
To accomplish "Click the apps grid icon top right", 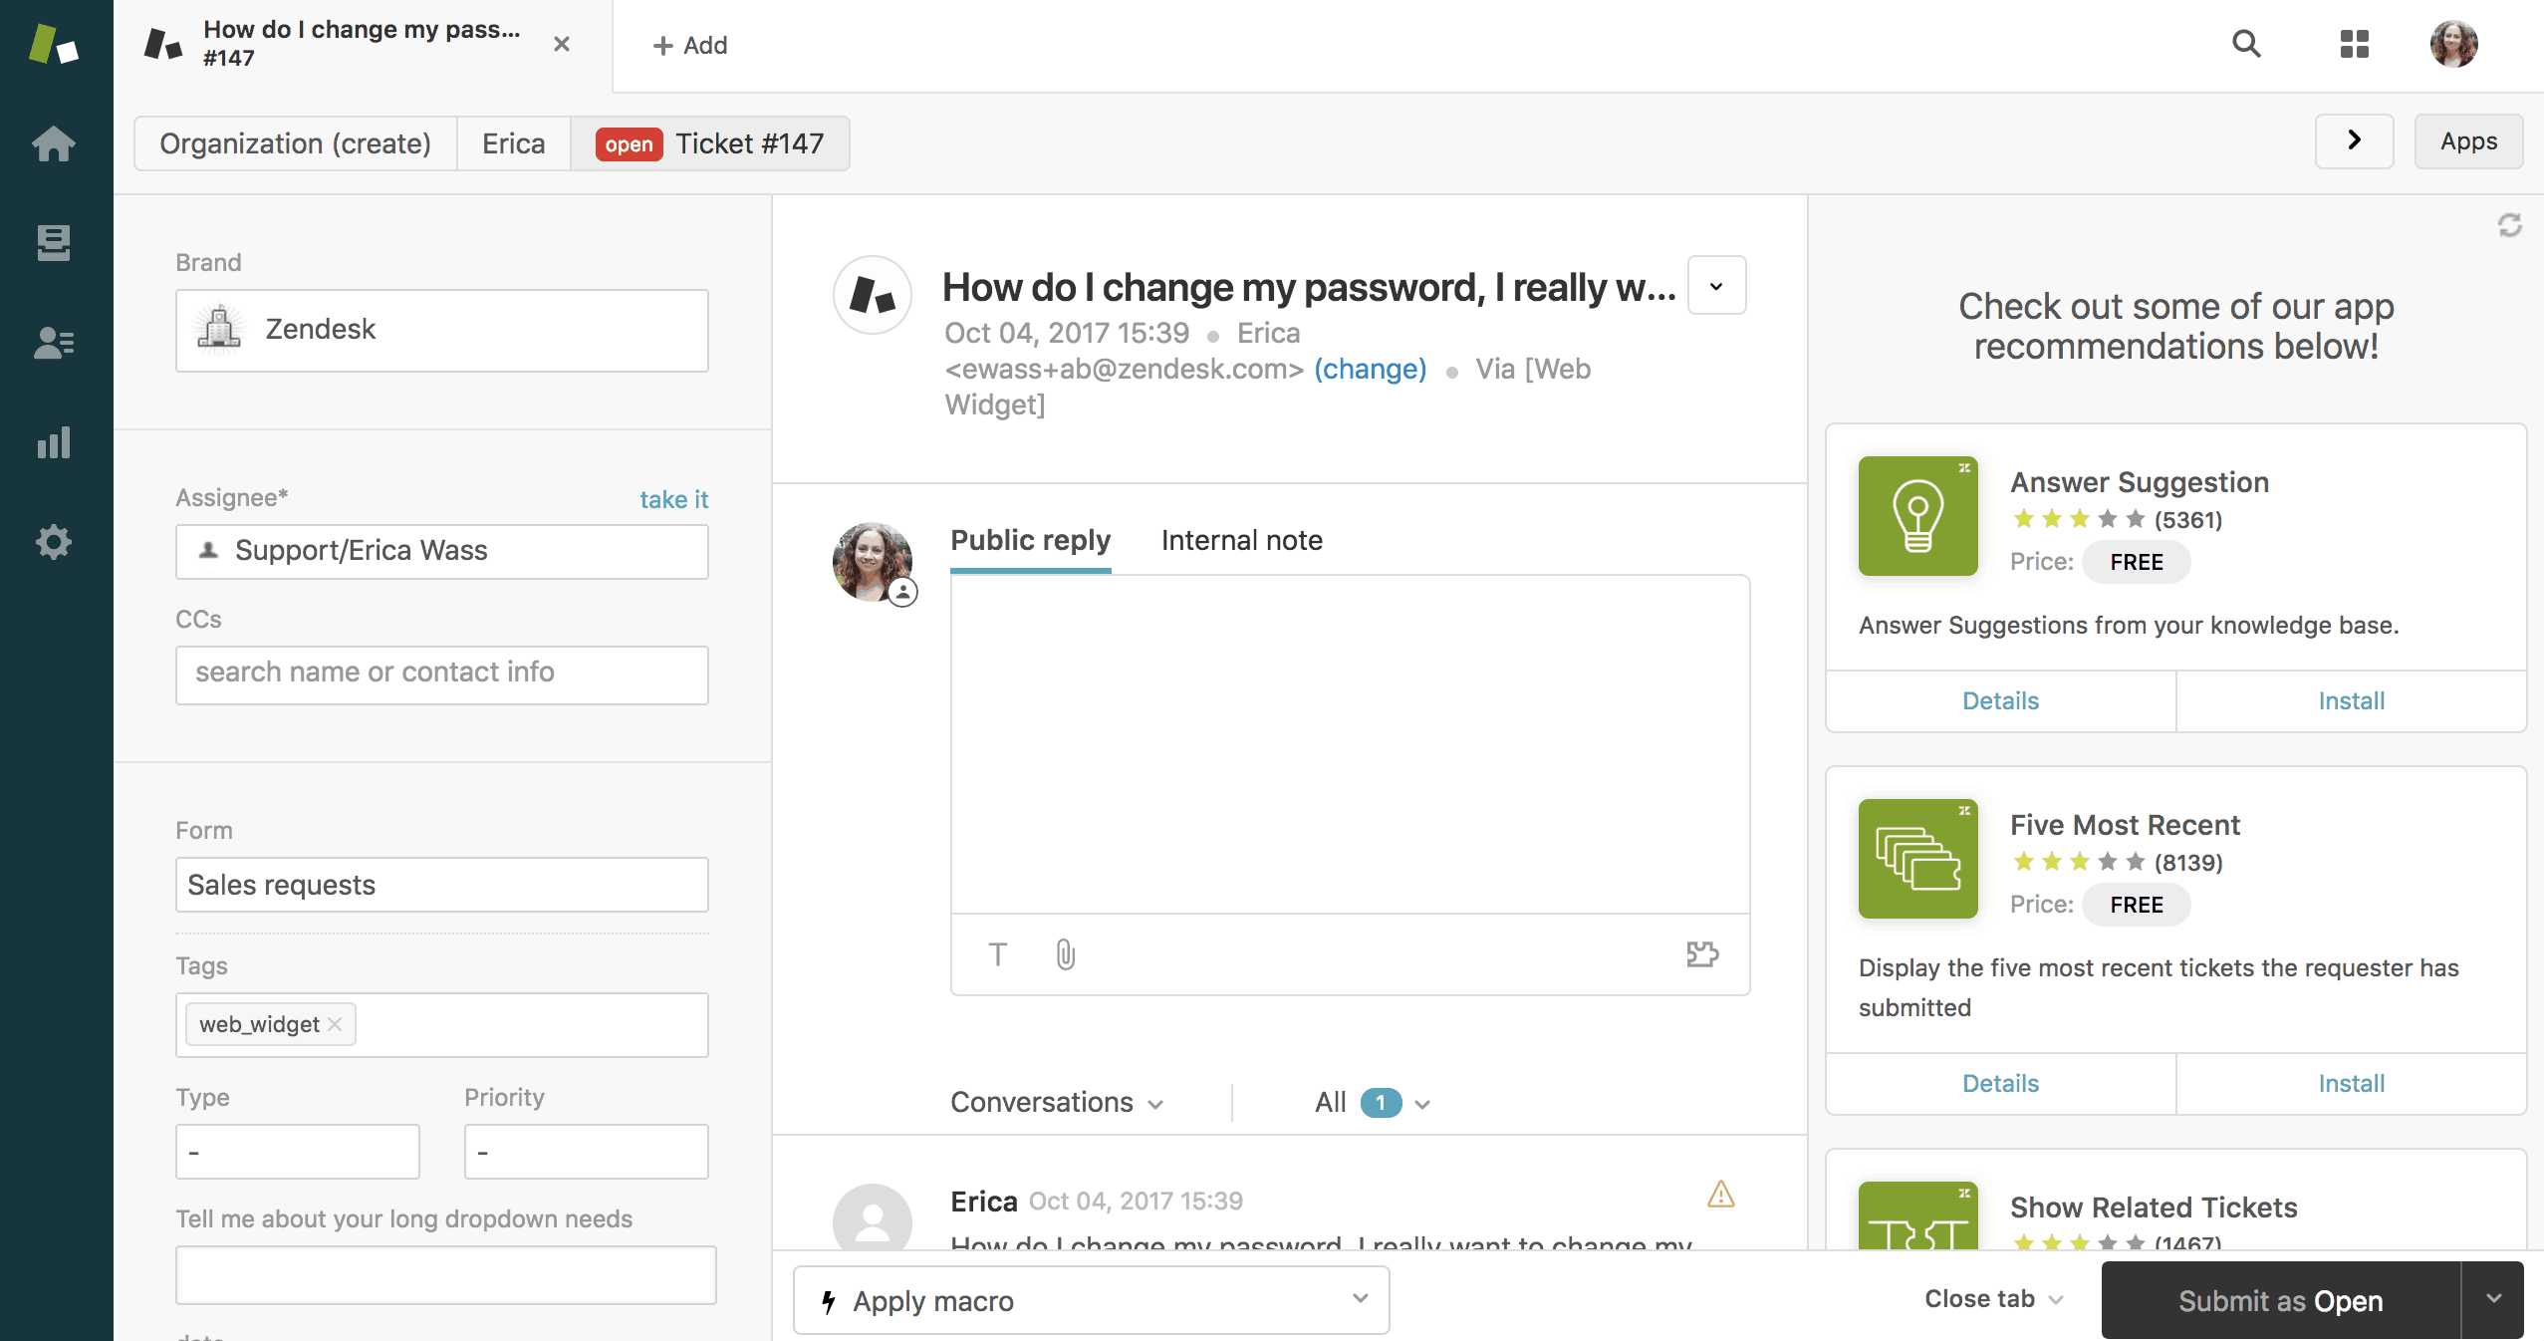I will click(x=2354, y=46).
